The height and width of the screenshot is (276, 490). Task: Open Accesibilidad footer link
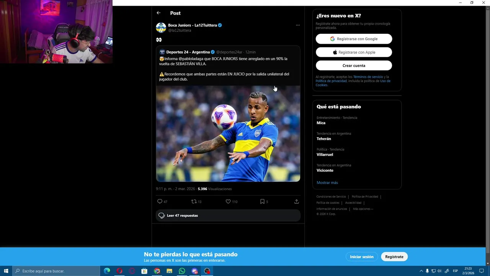pyautogui.click(x=353, y=203)
